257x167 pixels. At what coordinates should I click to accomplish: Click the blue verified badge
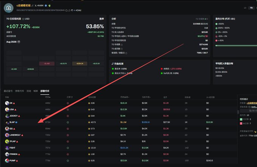pyautogui.click(x=46, y=6)
